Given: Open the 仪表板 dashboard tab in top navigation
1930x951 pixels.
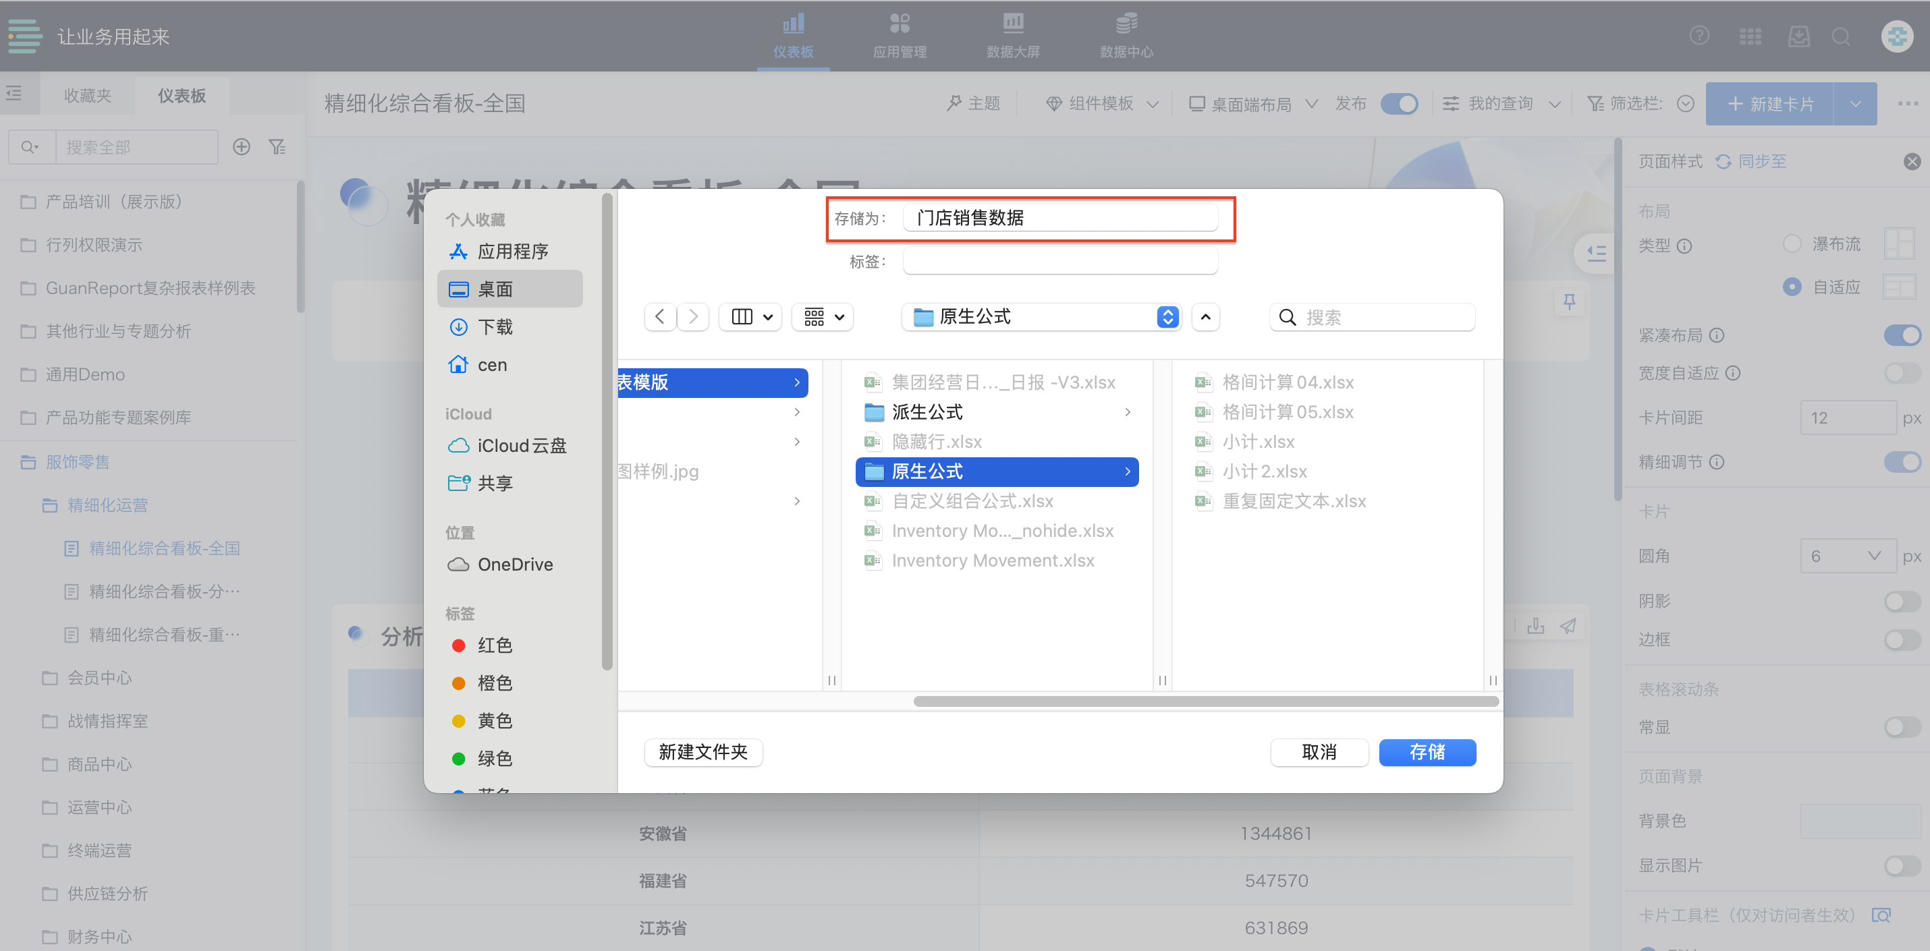Looking at the screenshot, I should [x=793, y=36].
